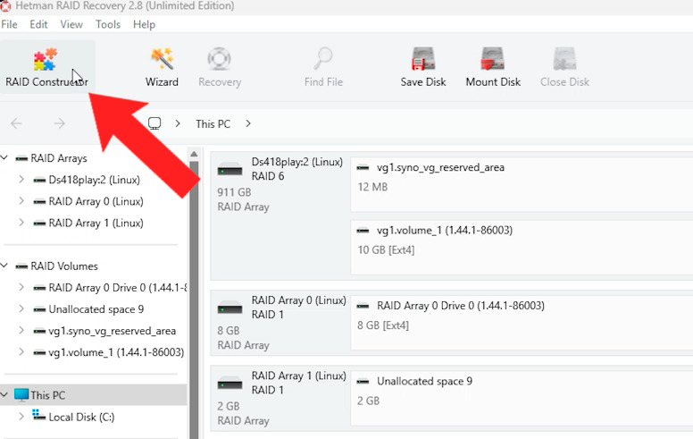Screen dimensions: 693x439
Task: Click the This PC monitor icon in tree
Action: (21, 395)
